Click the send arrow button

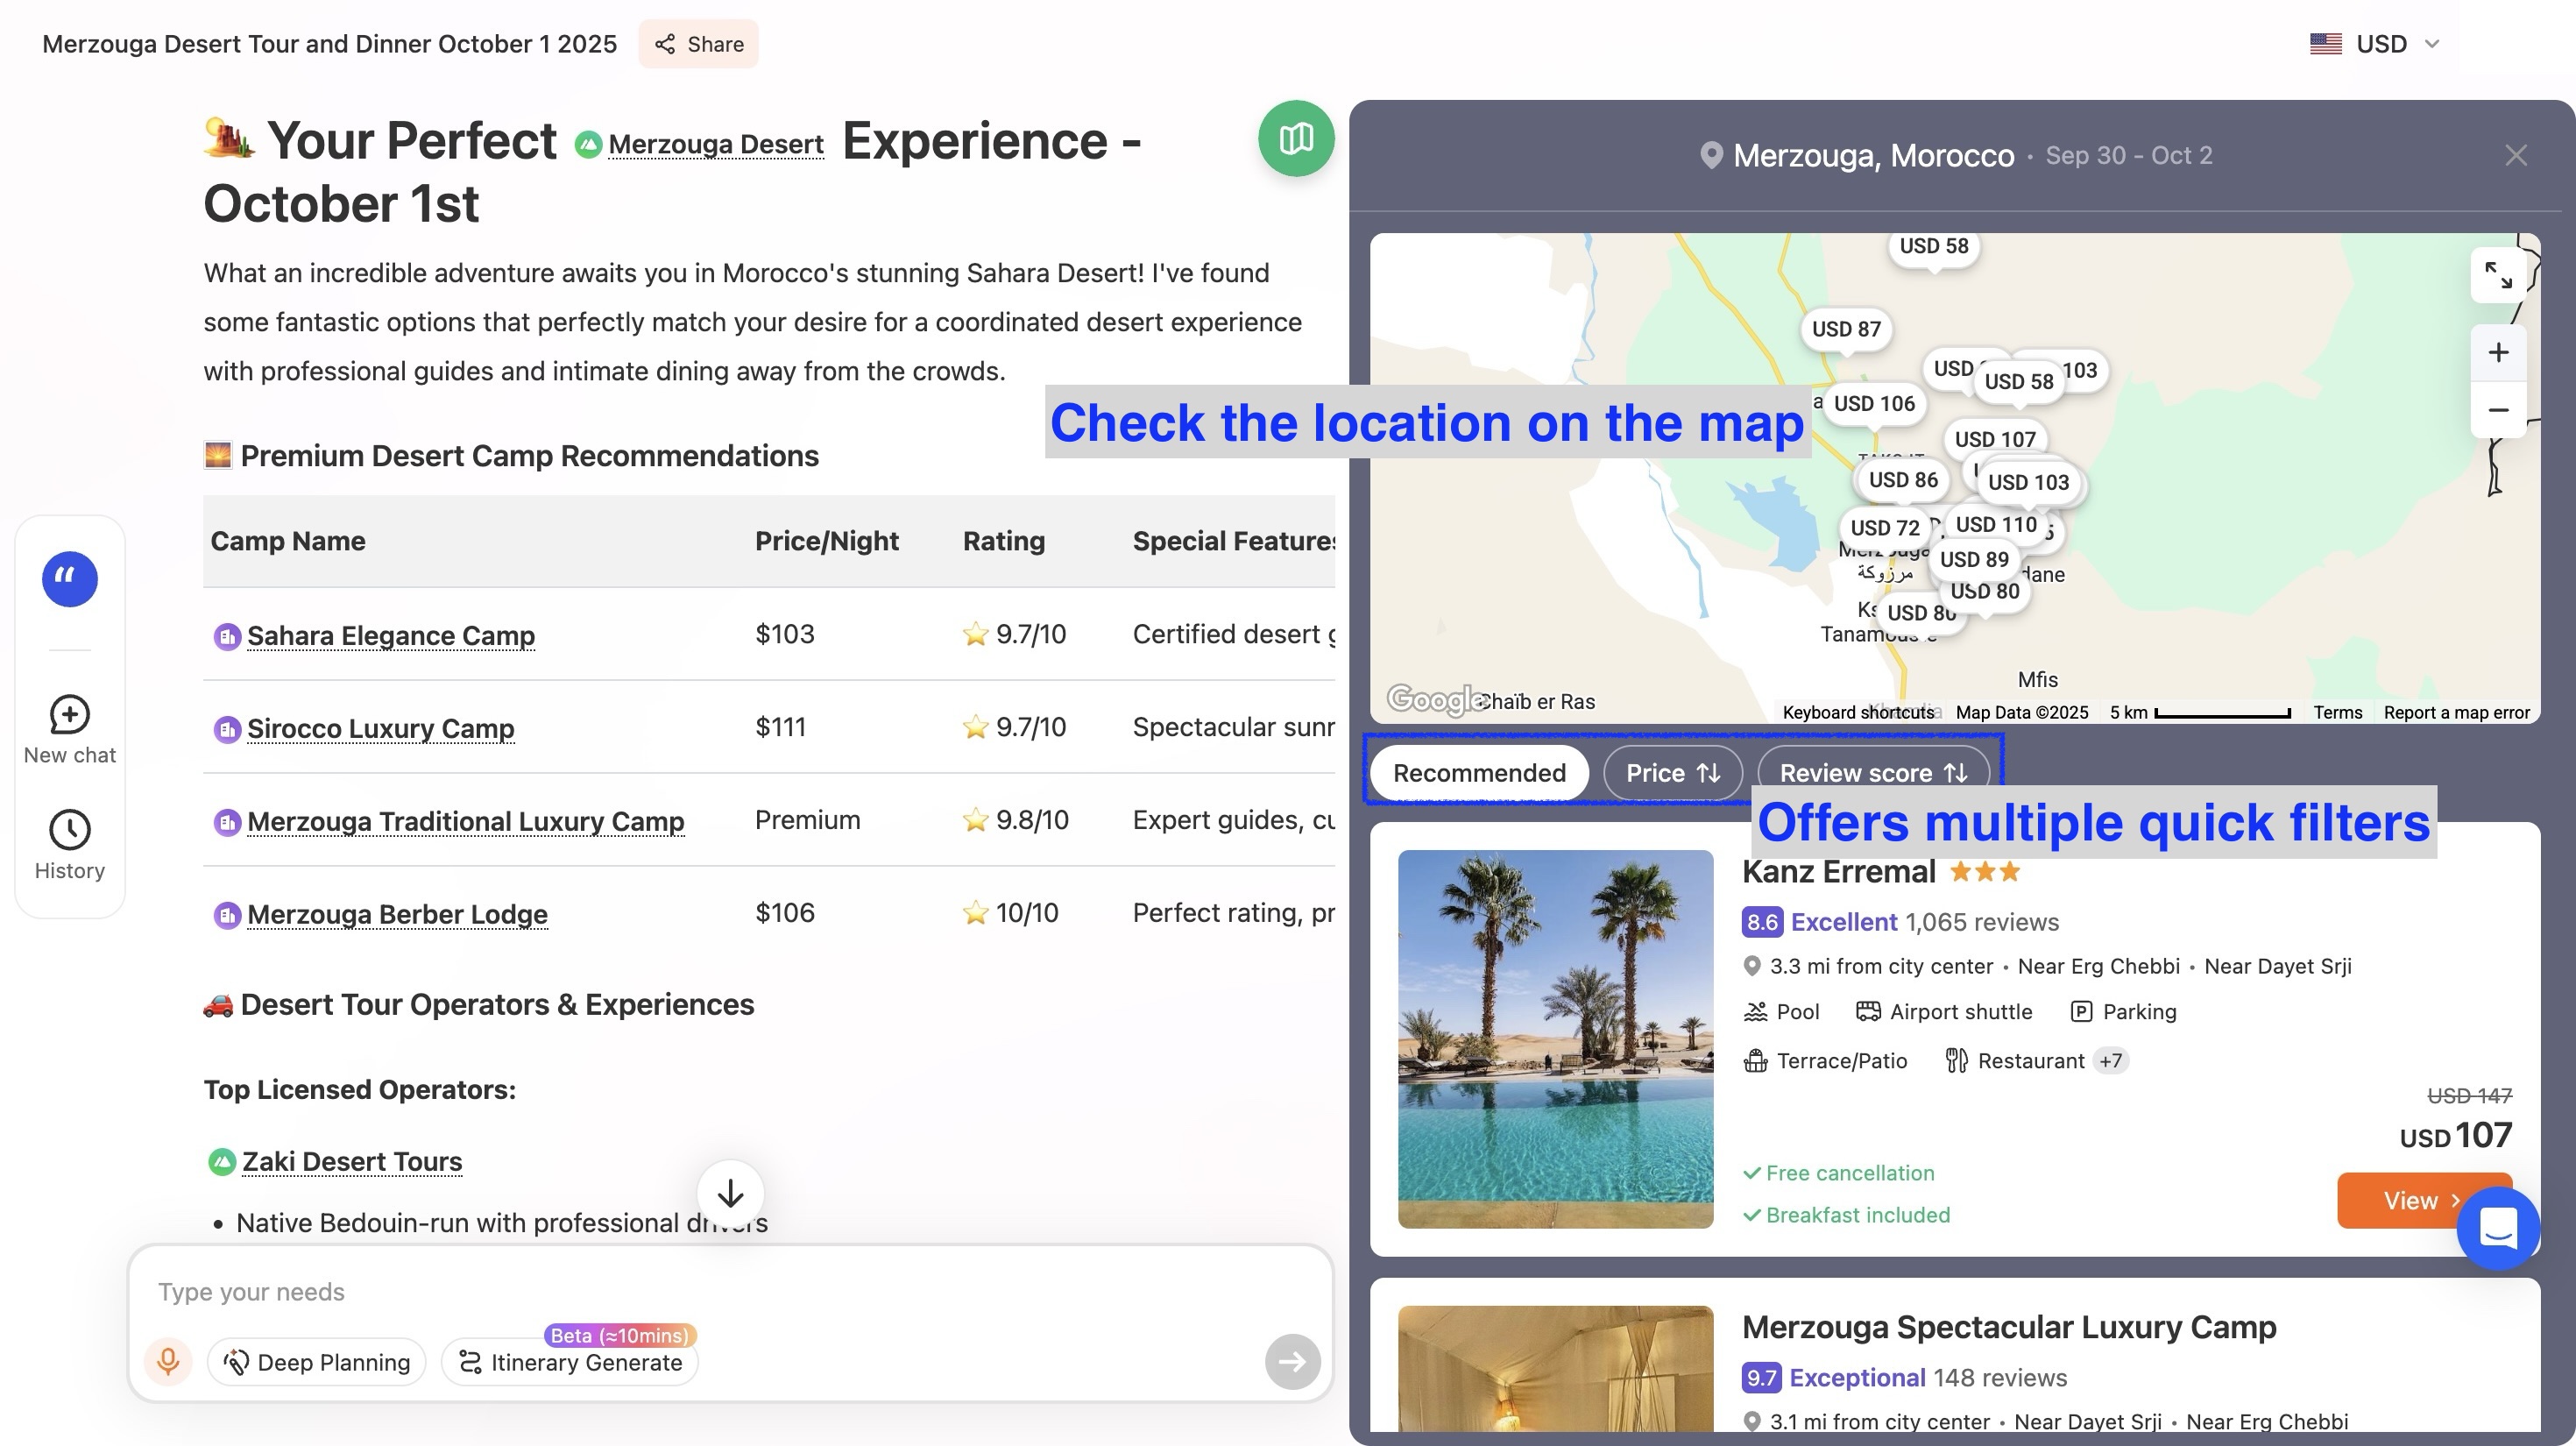pos(1292,1361)
